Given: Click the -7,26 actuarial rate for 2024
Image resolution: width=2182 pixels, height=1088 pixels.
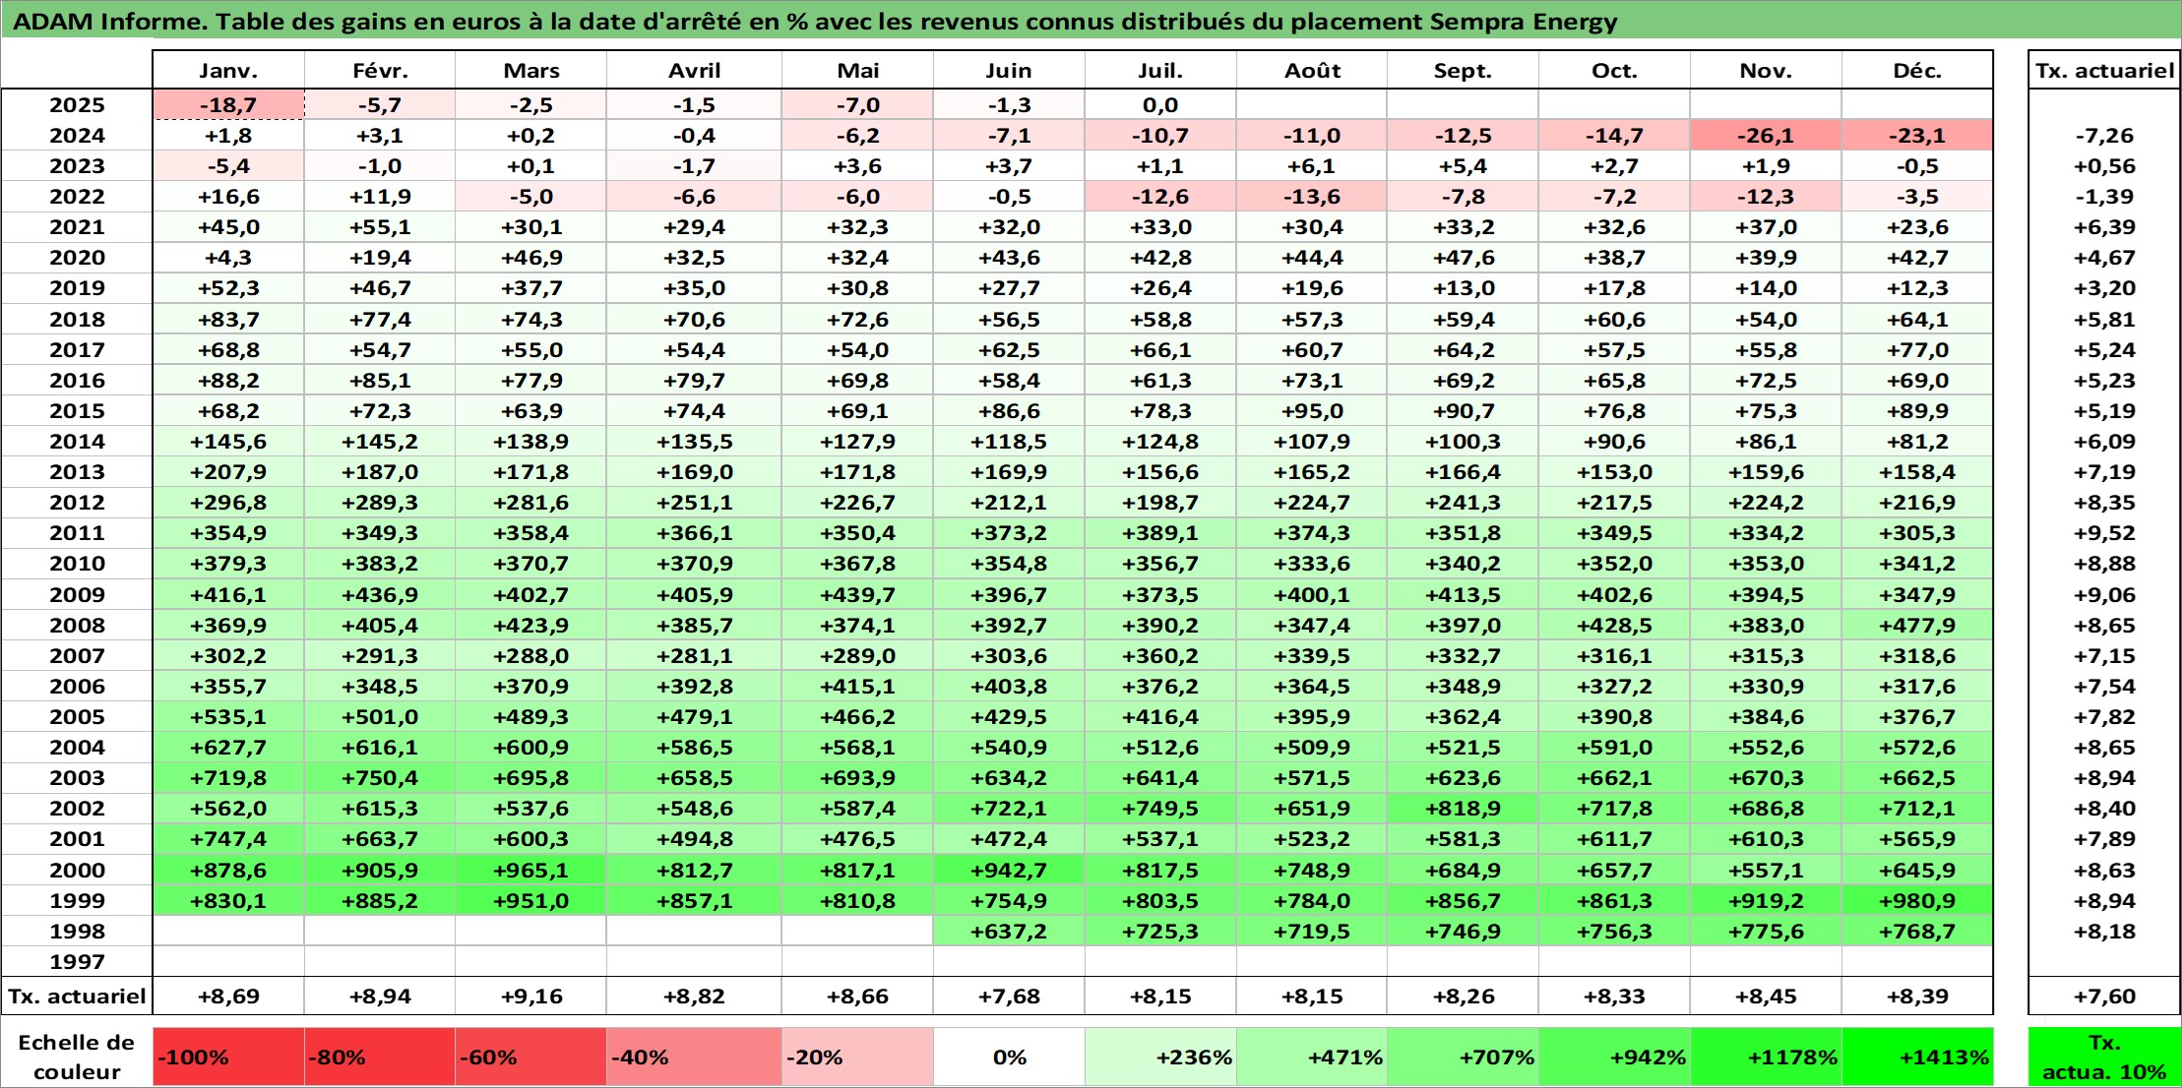Looking at the screenshot, I should pos(2104,135).
